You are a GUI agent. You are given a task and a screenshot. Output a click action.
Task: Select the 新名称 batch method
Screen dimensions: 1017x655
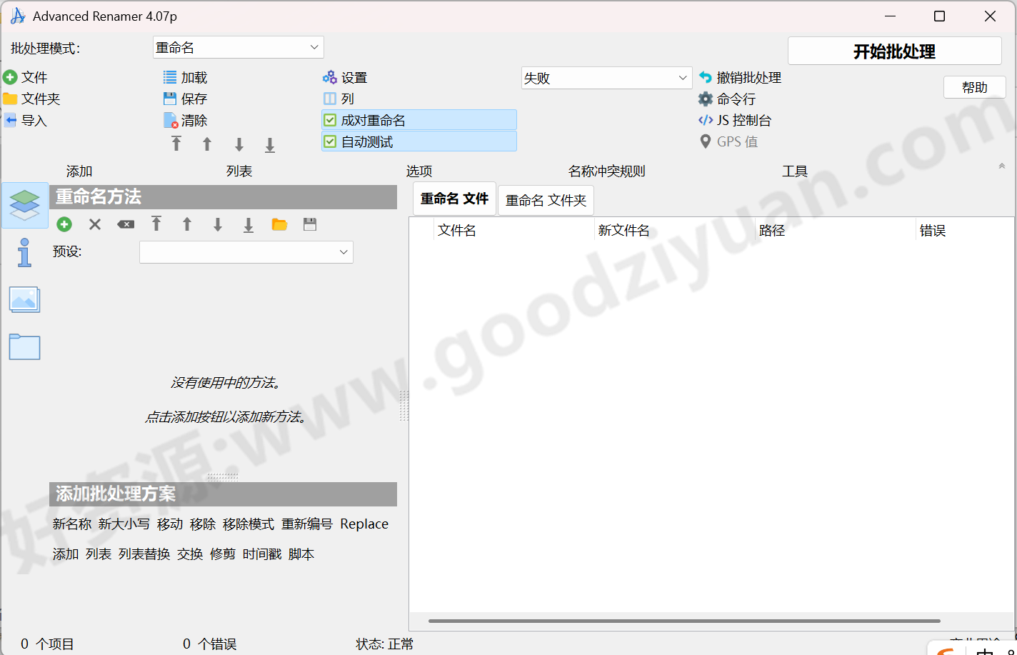point(72,524)
